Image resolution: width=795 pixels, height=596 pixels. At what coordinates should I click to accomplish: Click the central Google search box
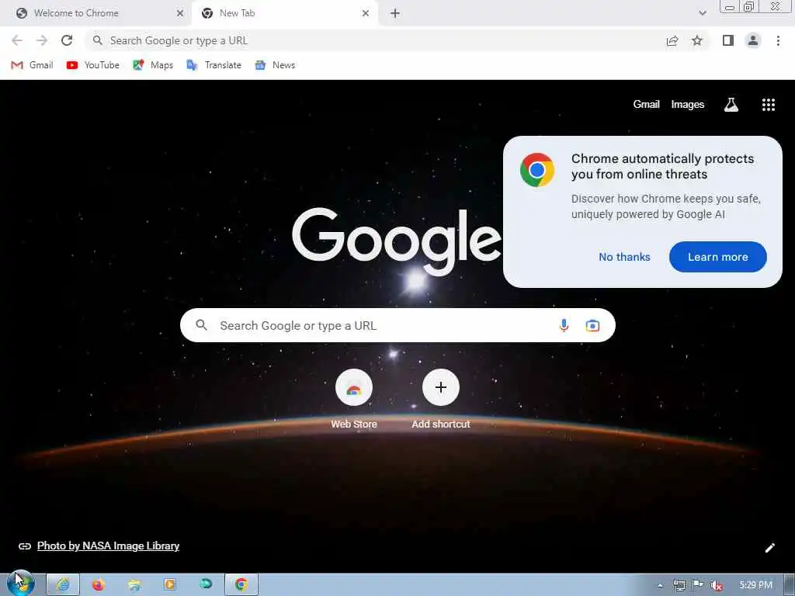pyautogui.click(x=397, y=325)
